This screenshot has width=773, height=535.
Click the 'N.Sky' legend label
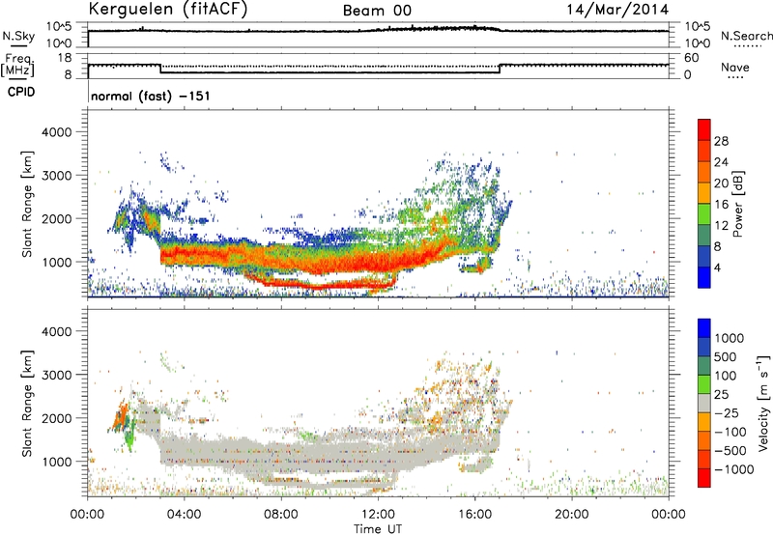tap(18, 36)
